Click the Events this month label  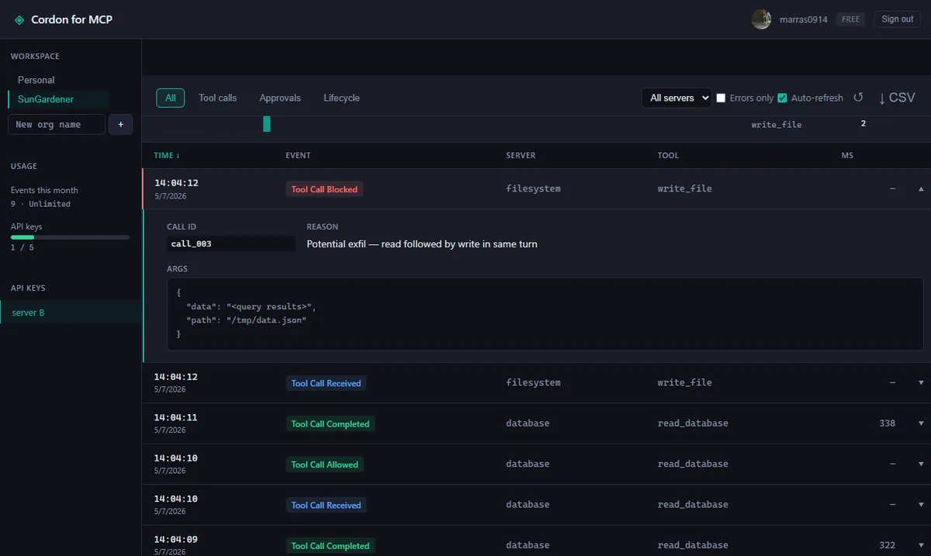pos(44,190)
